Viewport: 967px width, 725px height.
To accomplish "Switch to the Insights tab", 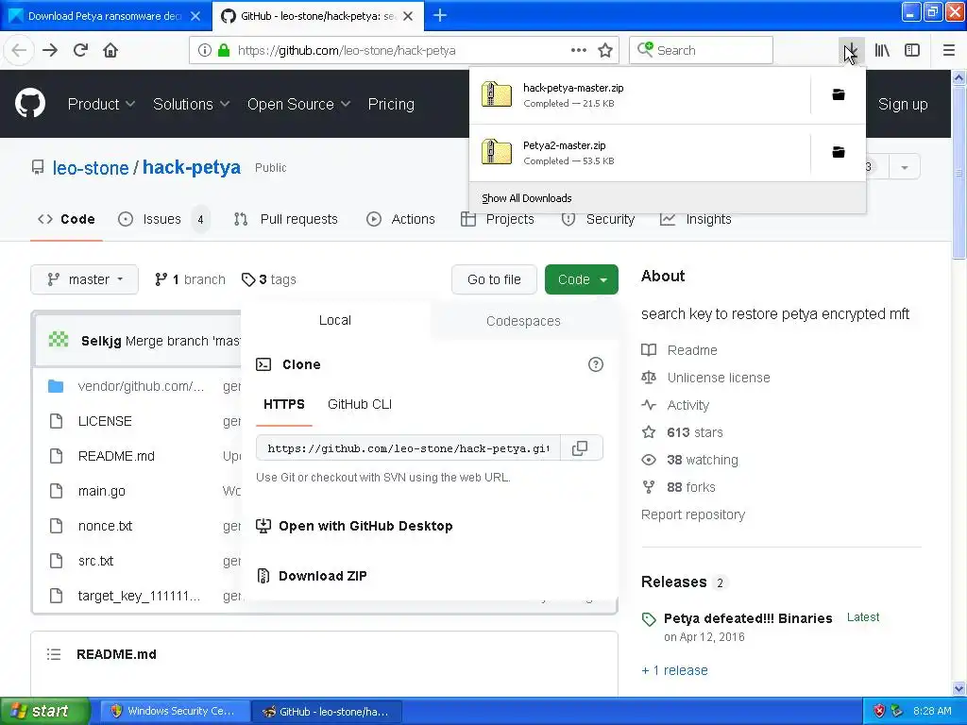I will pos(696,219).
